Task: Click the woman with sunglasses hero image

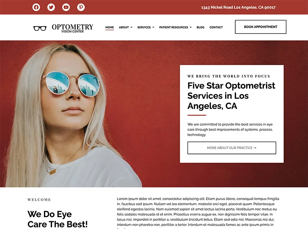Action: coord(71,114)
